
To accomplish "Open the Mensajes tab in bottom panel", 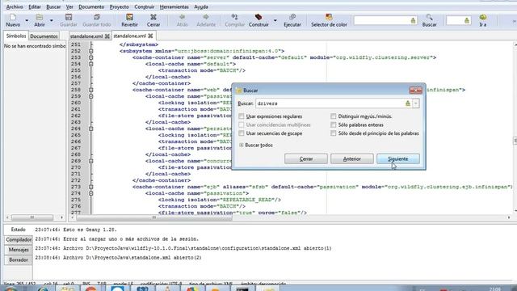I will pos(19,250).
